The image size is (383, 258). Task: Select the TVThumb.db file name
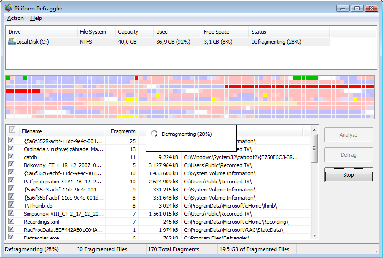tap(38, 206)
